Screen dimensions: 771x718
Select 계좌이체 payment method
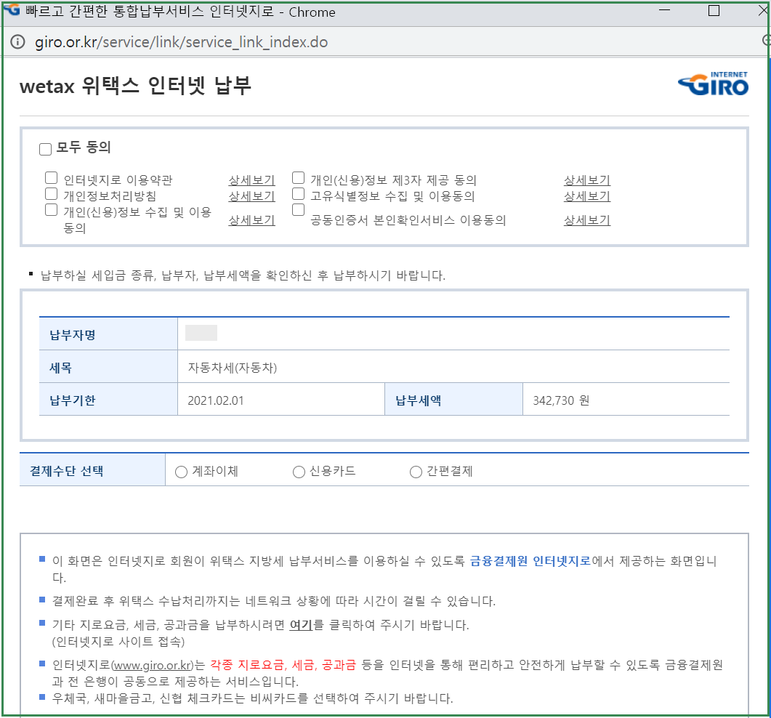182,472
